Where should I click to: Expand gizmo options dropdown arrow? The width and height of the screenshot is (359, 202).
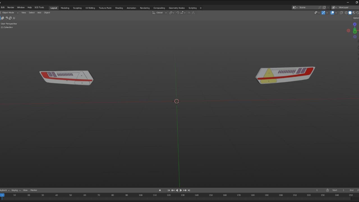tap(327, 13)
